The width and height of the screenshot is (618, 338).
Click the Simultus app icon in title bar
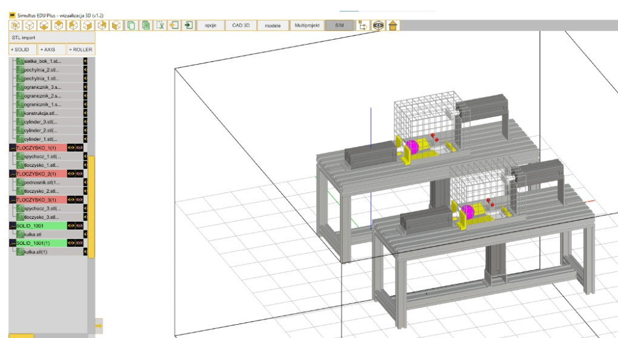point(12,15)
